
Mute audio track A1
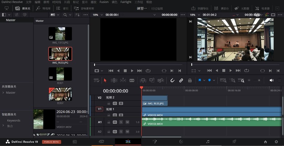(127, 122)
